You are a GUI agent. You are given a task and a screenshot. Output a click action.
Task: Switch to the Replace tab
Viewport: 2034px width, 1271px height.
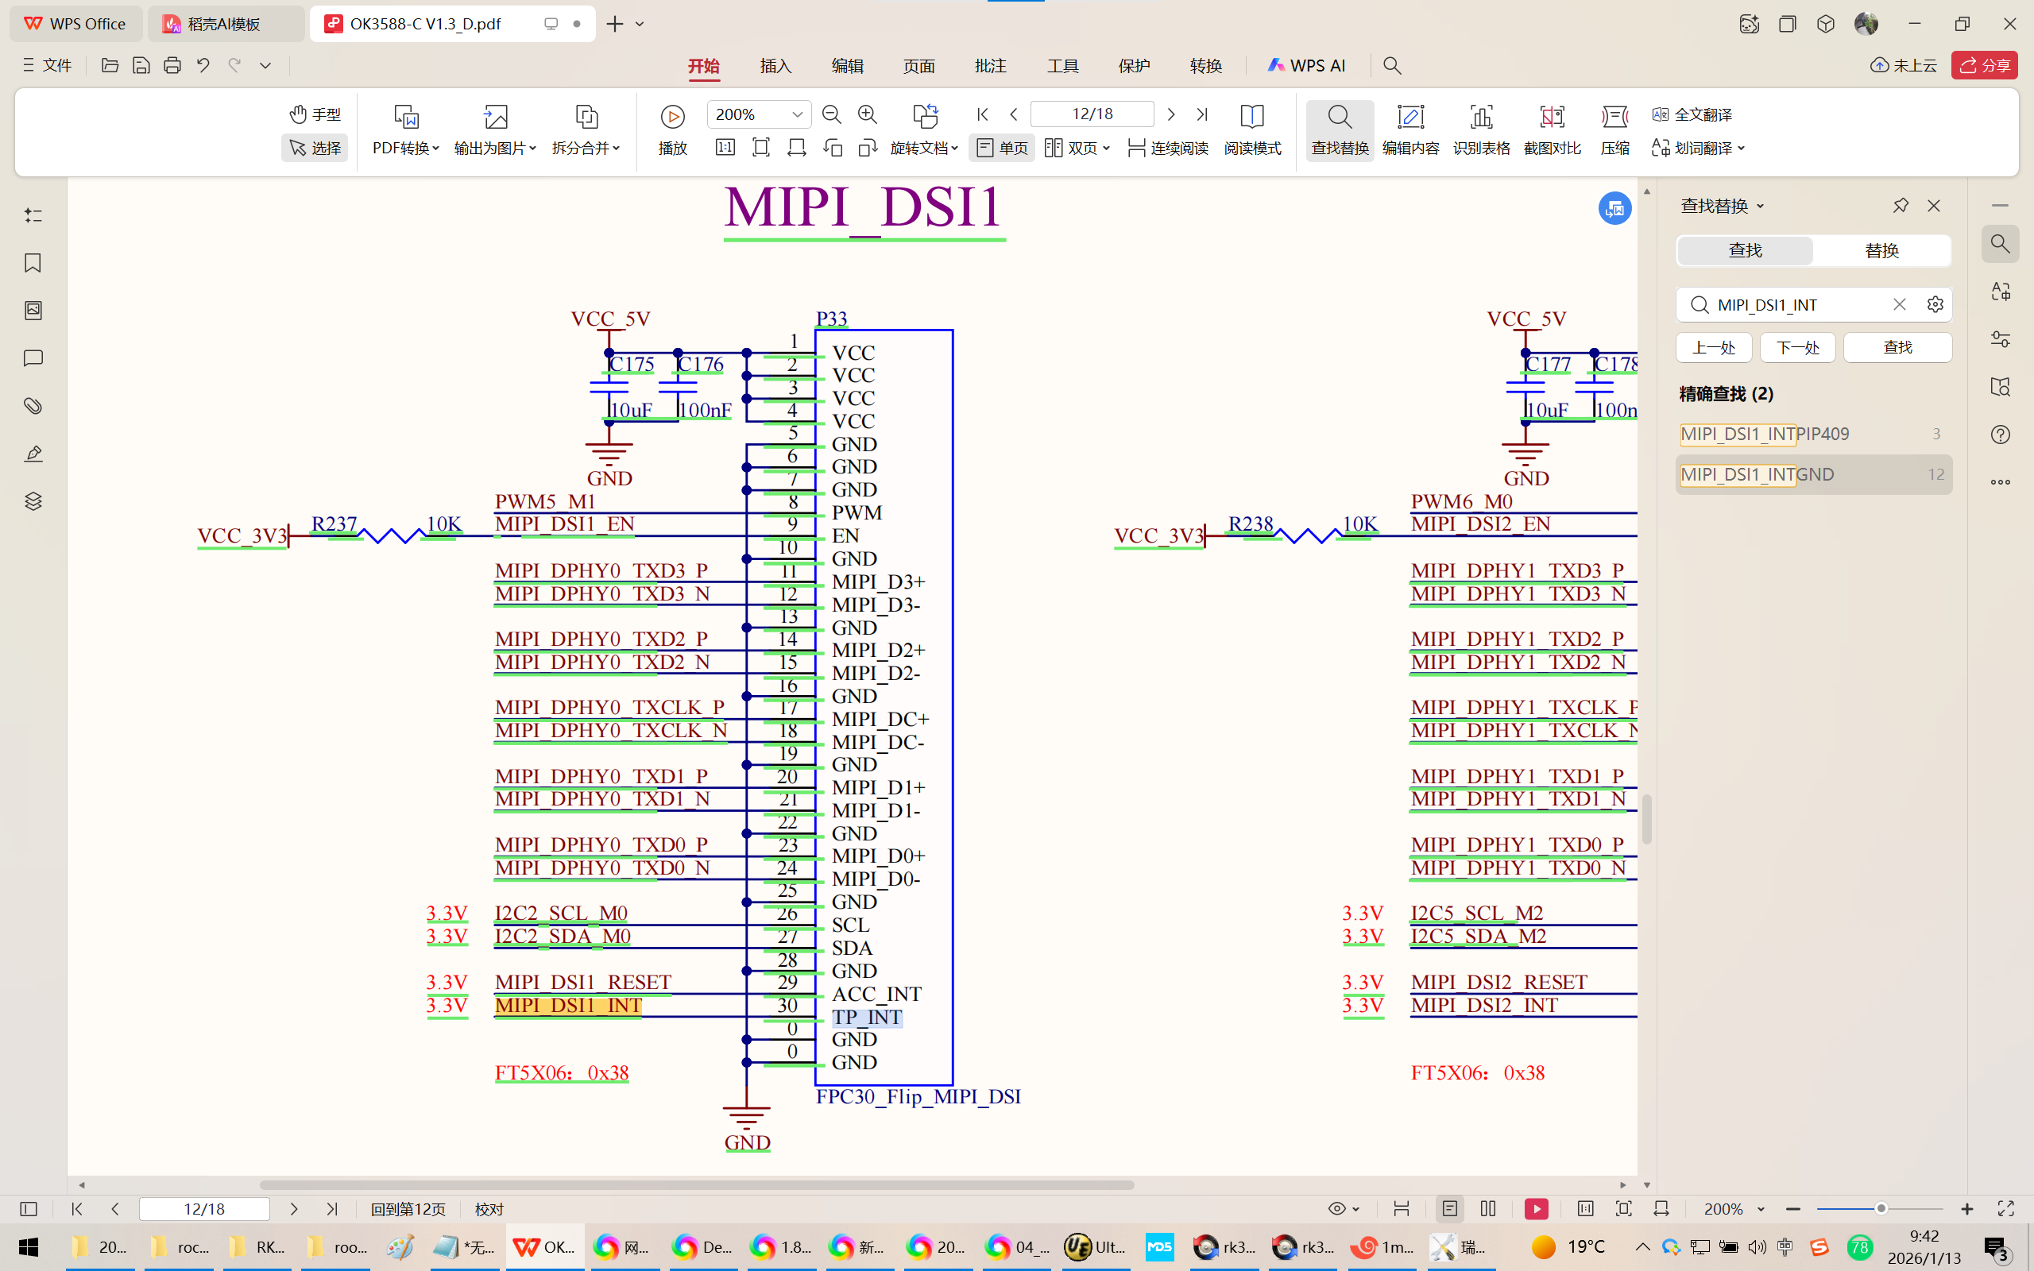click(1881, 250)
